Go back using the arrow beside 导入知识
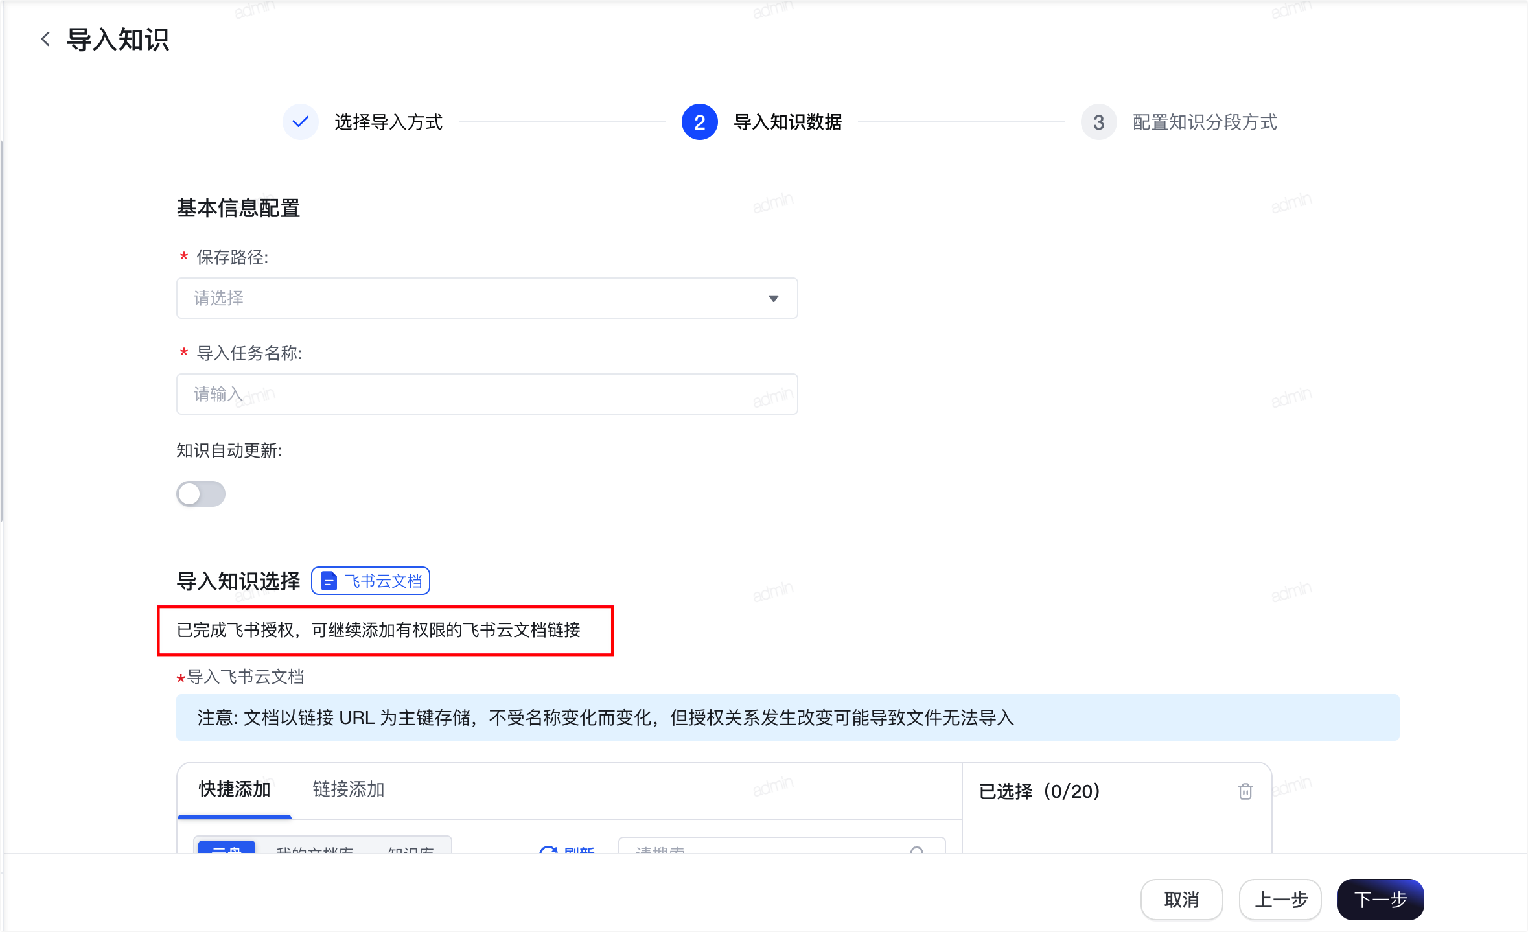This screenshot has width=1528, height=932. pyautogui.click(x=45, y=40)
